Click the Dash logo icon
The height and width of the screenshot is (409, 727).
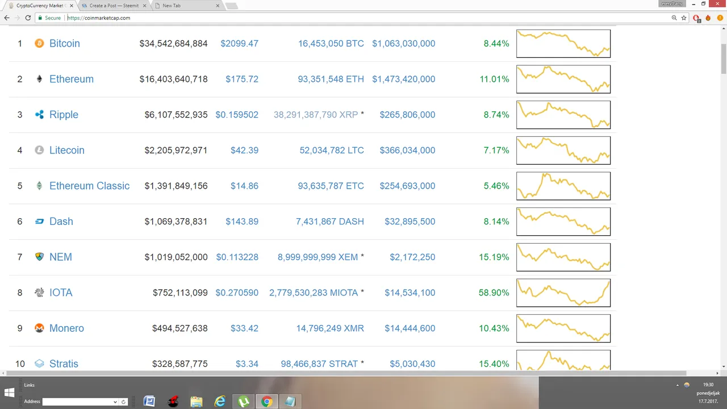(x=39, y=222)
